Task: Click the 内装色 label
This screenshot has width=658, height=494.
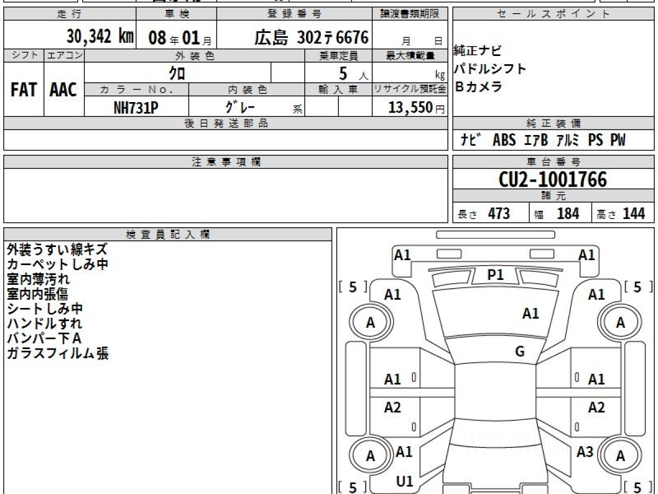Action: (x=247, y=89)
